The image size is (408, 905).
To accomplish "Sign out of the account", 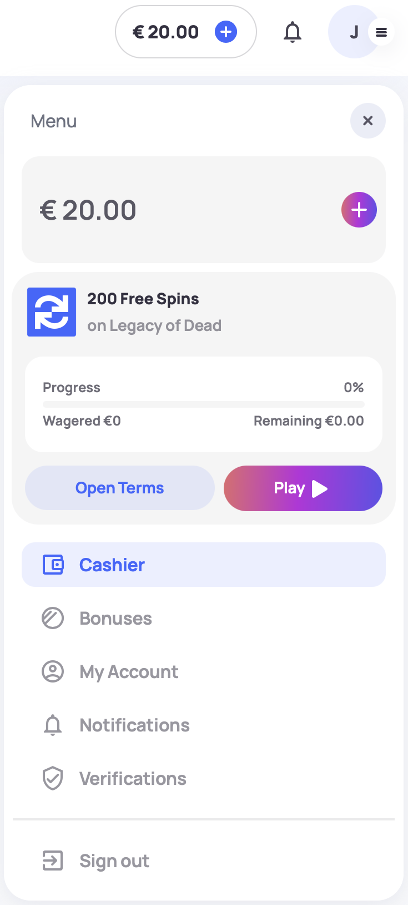I will 114,861.
